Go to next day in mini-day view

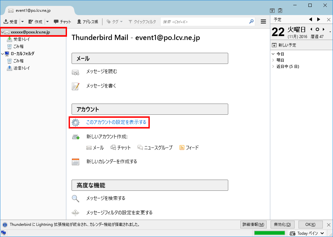click(323, 29)
